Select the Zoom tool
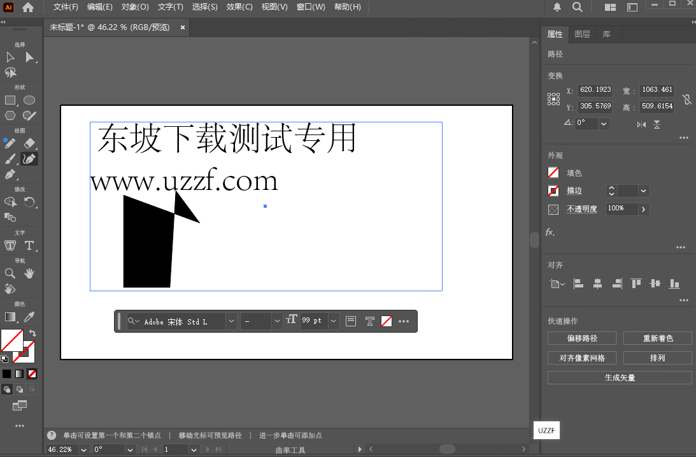The width and height of the screenshot is (696, 457). click(x=9, y=273)
